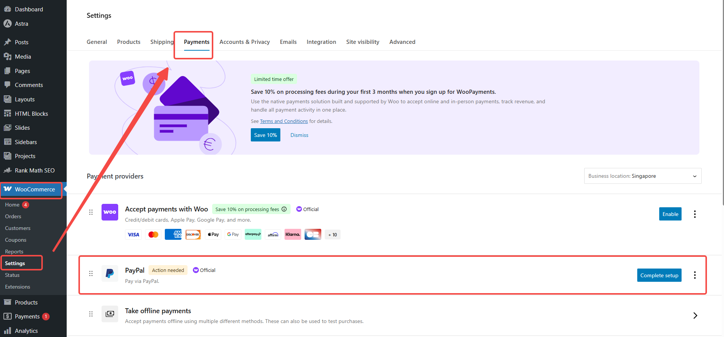
Task: Click the Posts pushpin icon
Action: (x=8, y=42)
